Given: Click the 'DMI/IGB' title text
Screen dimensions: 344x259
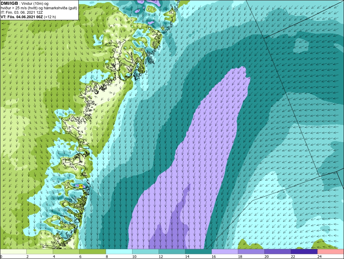Looking at the screenshot, I should coord(9,3).
